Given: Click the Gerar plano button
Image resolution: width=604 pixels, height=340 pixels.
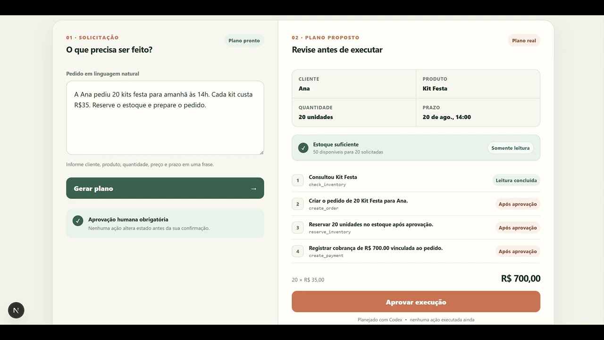Looking at the screenshot, I should click(165, 188).
